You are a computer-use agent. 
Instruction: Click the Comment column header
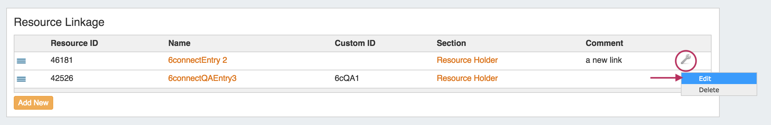point(604,43)
